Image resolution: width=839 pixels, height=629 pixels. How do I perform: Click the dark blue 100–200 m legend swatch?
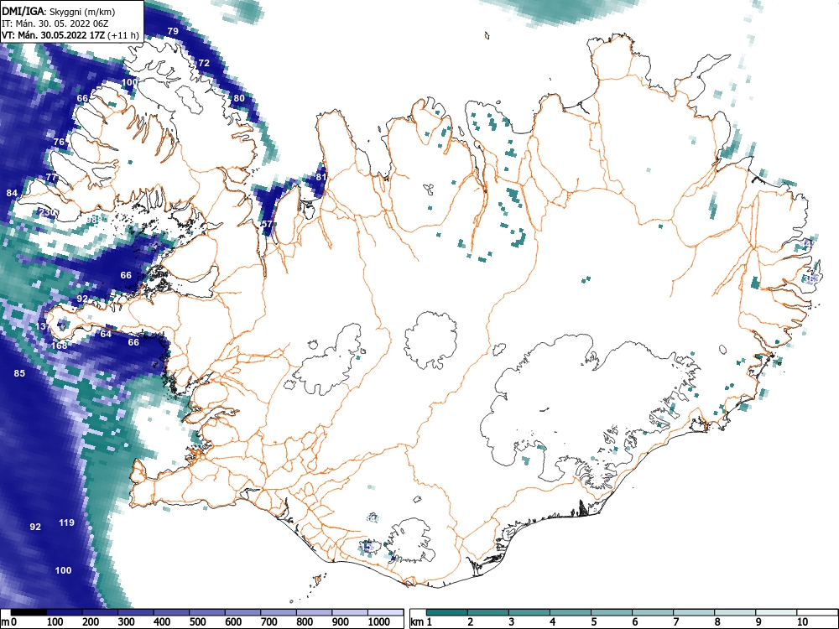point(65,612)
